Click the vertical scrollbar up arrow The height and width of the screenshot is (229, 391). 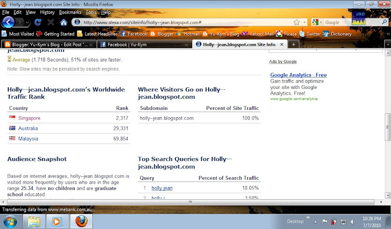coord(388,53)
